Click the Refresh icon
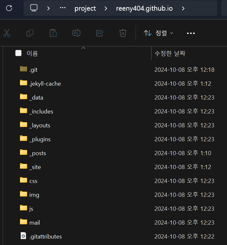The height and width of the screenshot is (245, 227). 9,8
